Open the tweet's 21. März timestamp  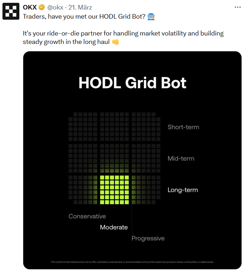point(81,7)
